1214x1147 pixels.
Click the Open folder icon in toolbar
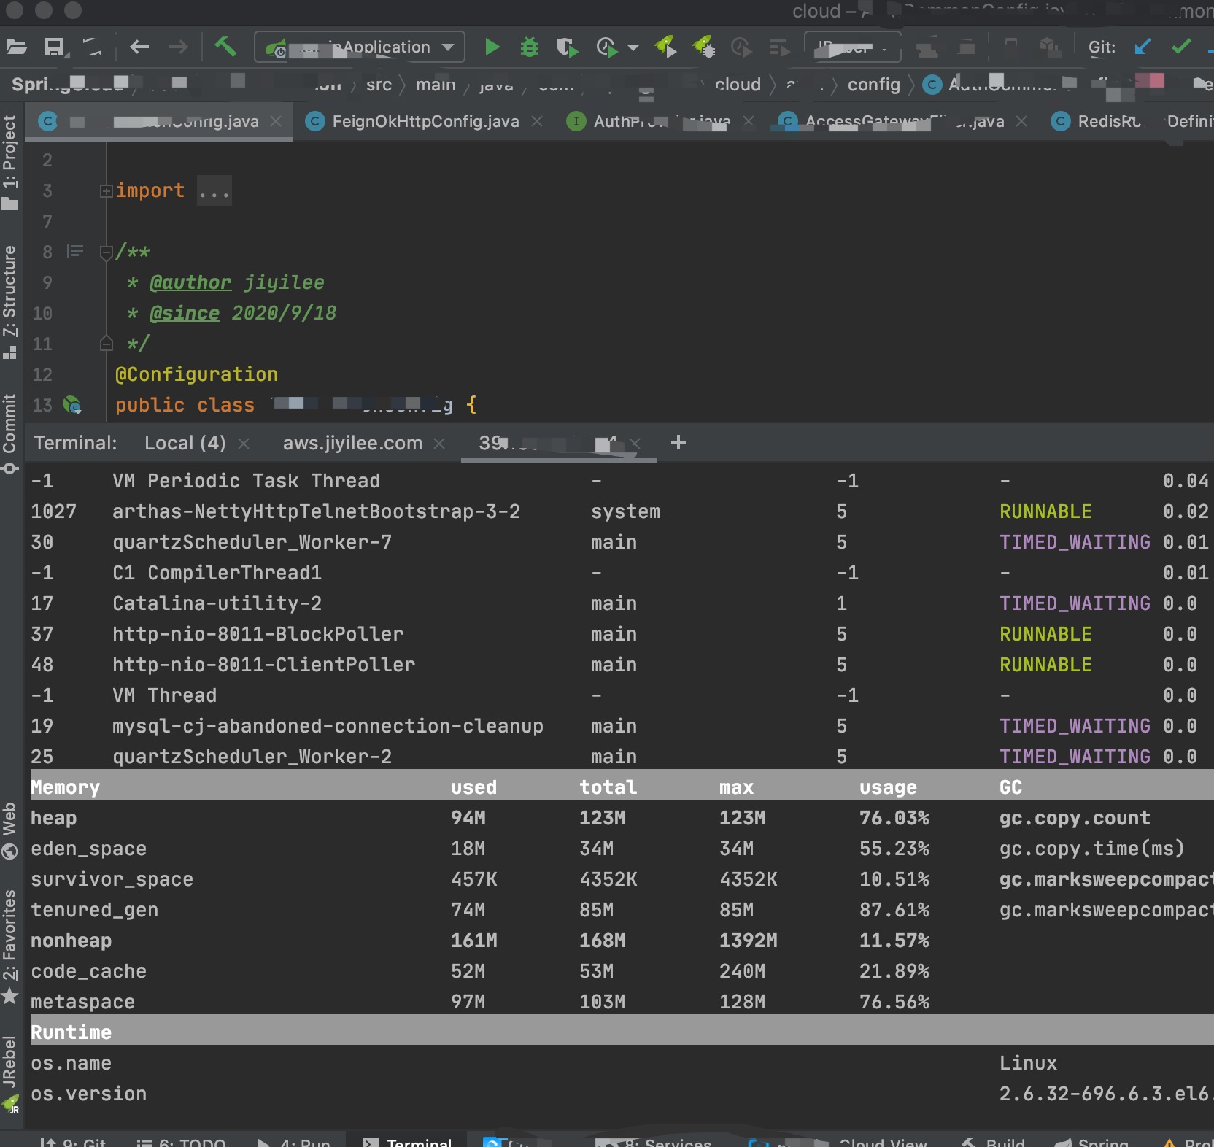[17, 47]
